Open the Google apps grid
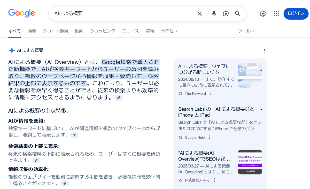Screen dimensions: 310x189 276,14
